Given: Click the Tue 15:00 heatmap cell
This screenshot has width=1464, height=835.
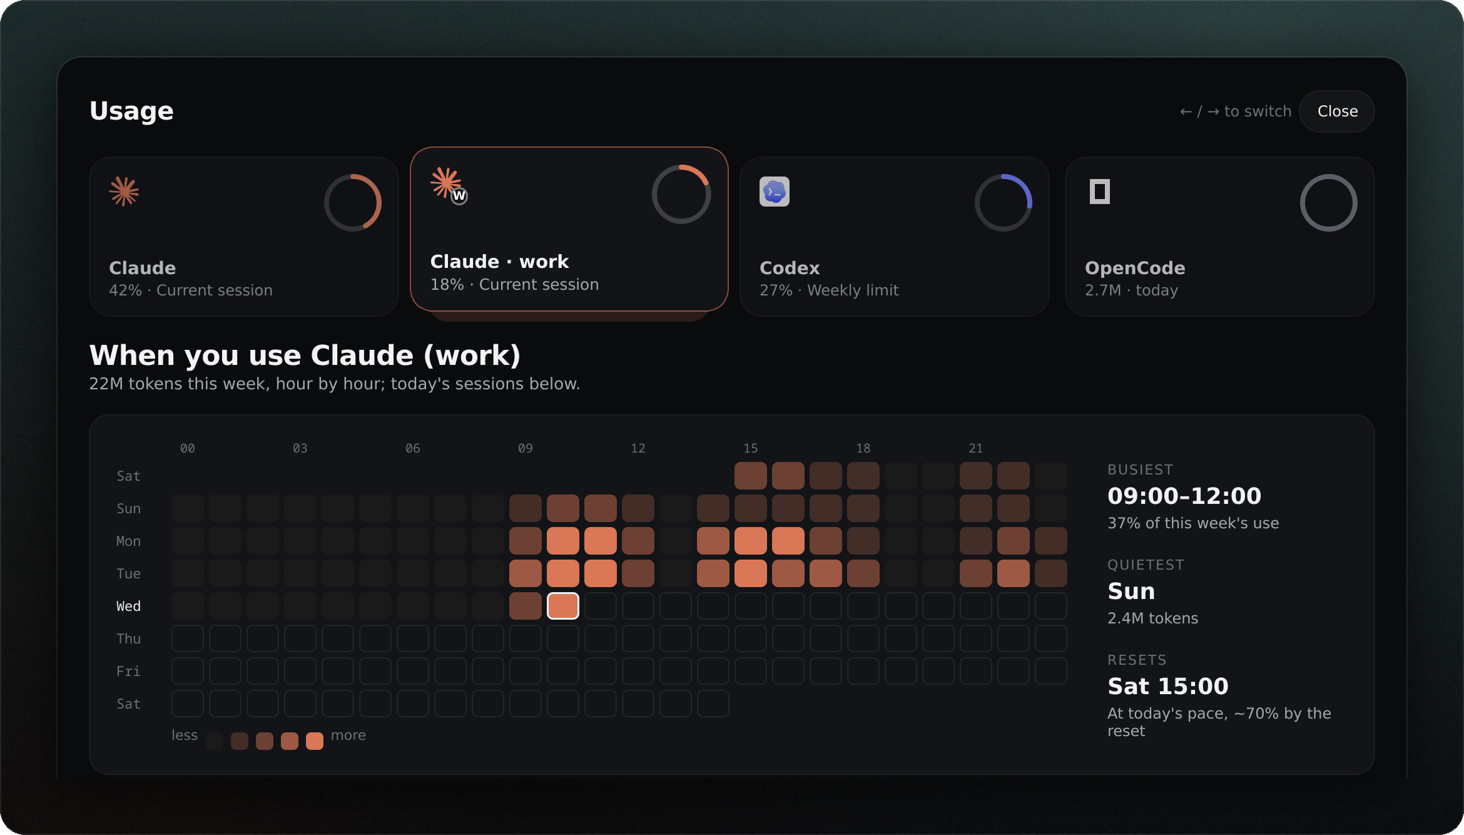Looking at the screenshot, I should point(751,573).
